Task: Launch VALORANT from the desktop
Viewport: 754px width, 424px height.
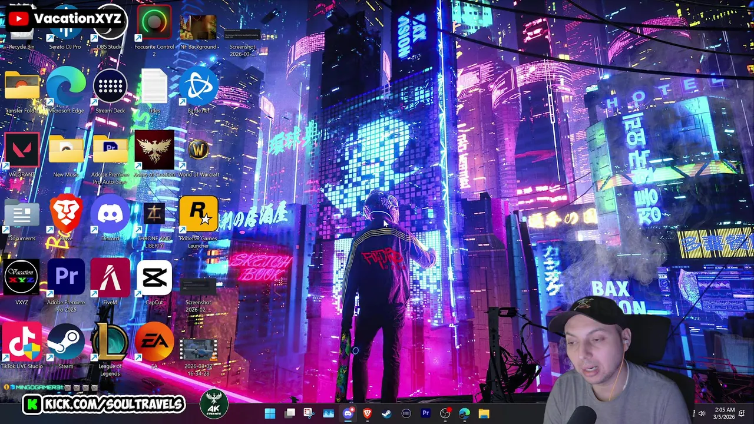Action: tap(22, 154)
